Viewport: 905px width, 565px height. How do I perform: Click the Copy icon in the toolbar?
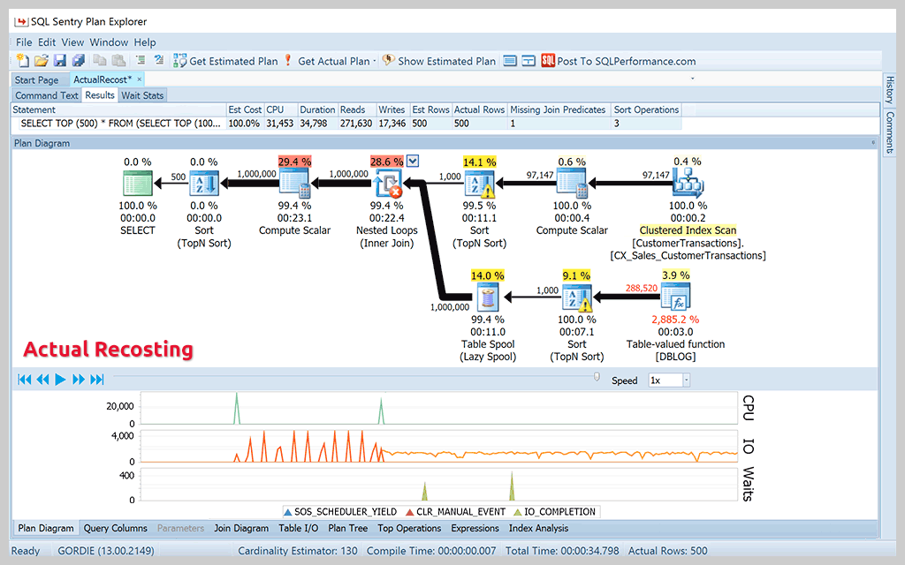pyautogui.click(x=99, y=60)
